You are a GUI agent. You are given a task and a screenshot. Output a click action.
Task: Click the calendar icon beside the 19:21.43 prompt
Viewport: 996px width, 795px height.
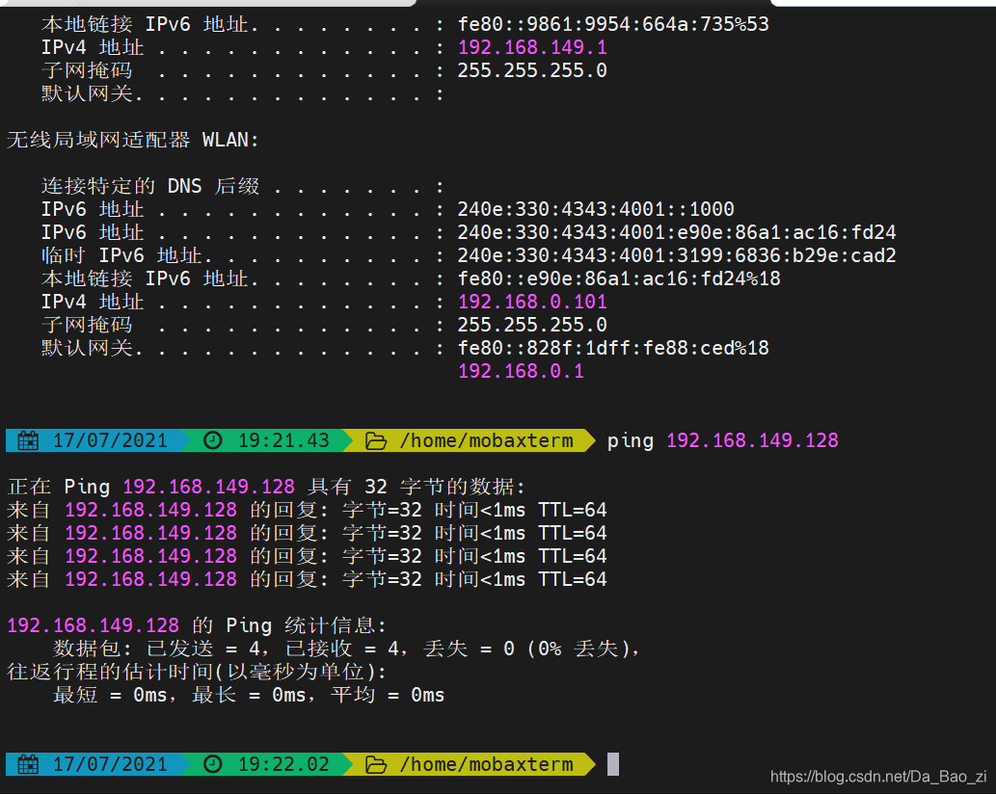pyautogui.click(x=28, y=440)
